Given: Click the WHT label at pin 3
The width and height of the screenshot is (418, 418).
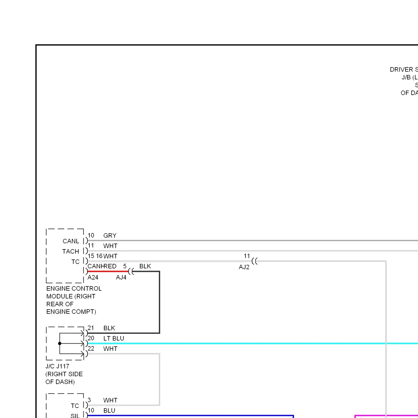Looking at the screenshot, I should (110, 400).
